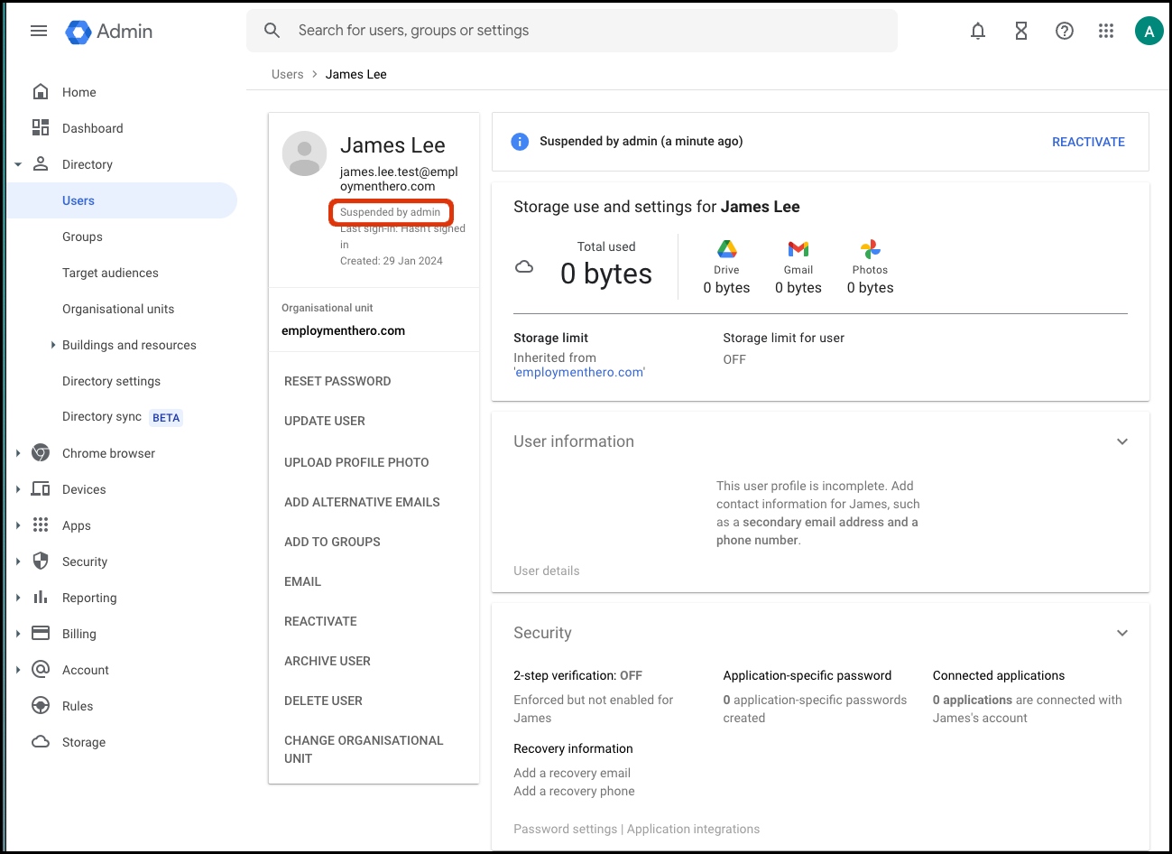Open the Google apps grid

point(1106,32)
